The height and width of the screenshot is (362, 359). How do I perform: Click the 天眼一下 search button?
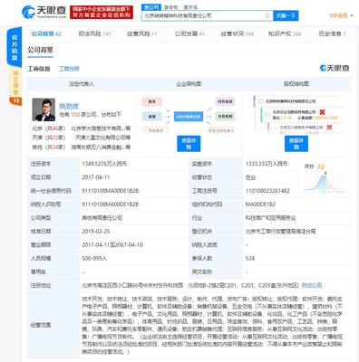(286, 15)
